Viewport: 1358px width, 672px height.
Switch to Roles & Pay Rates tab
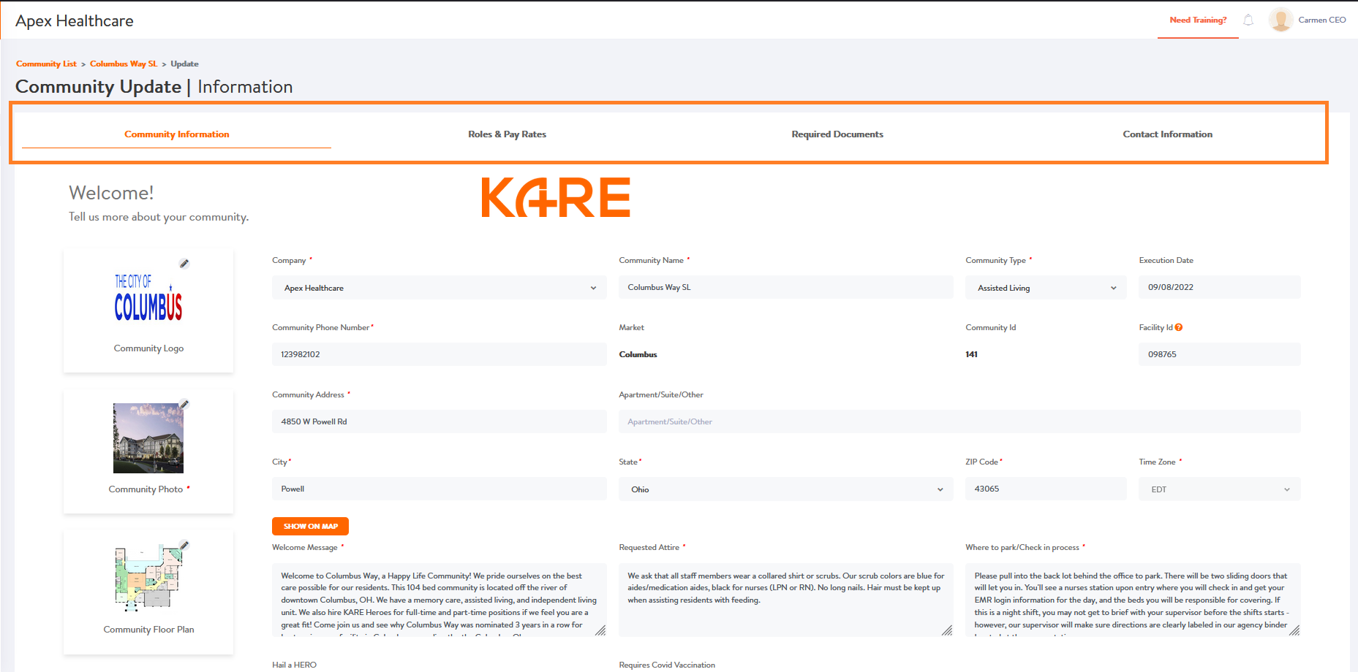pos(508,134)
